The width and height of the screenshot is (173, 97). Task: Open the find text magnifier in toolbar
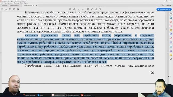tap(18, 9)
